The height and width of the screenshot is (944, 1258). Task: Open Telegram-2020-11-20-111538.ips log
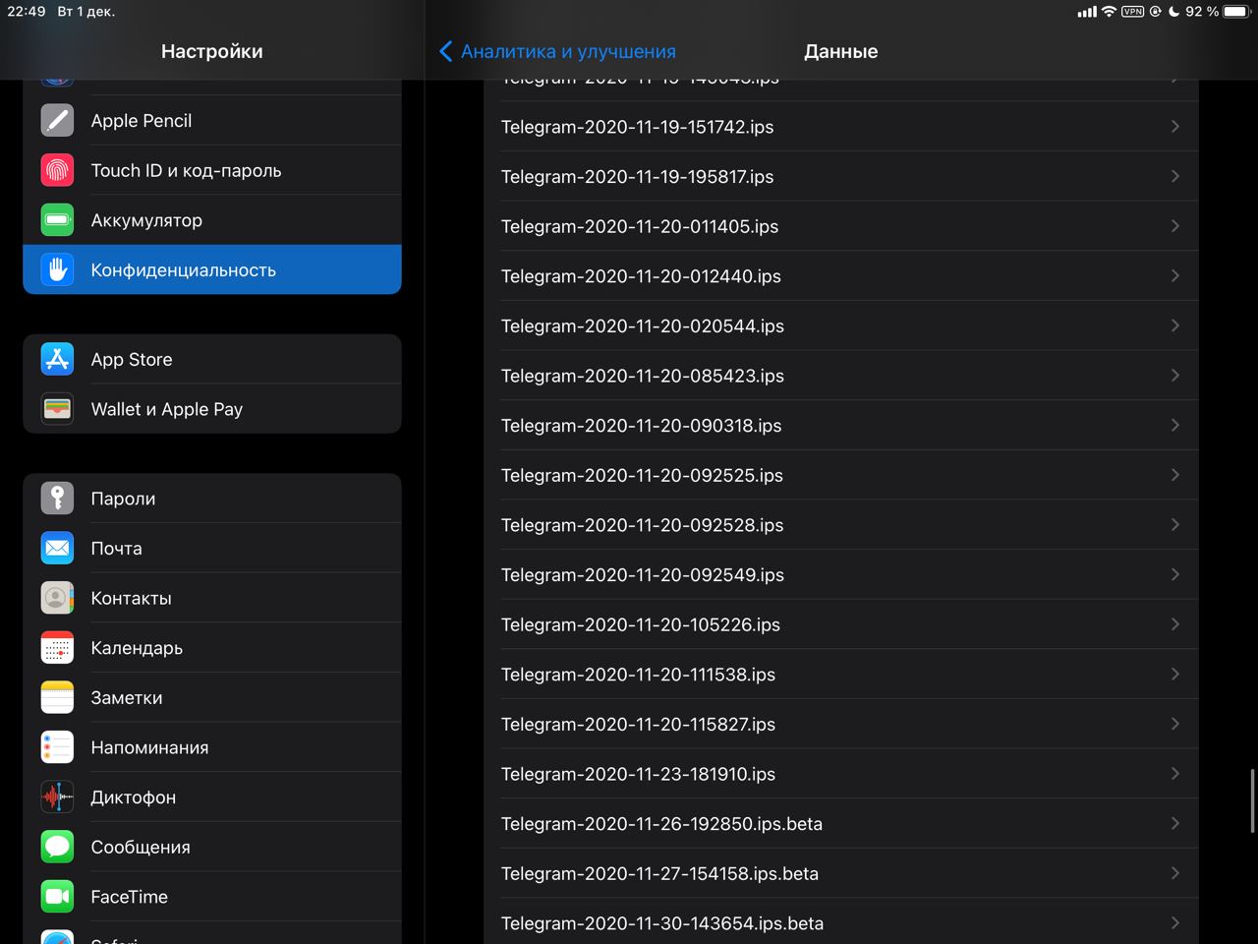(841, 675)
